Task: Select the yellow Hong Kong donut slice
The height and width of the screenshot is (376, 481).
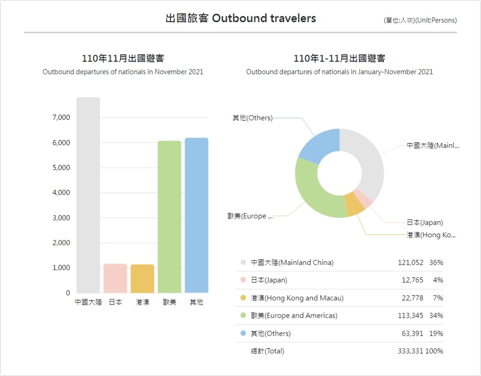Action: (353, 204)
